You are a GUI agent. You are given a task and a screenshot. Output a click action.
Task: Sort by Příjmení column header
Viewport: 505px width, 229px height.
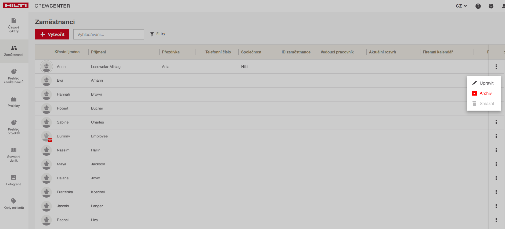tap(98, 52)
